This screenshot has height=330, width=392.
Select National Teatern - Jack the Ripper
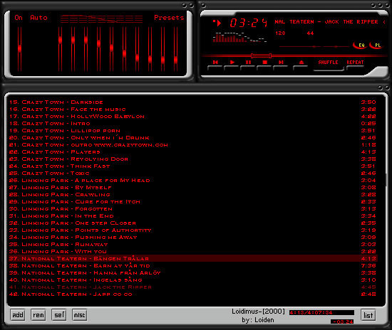[192, 287]
